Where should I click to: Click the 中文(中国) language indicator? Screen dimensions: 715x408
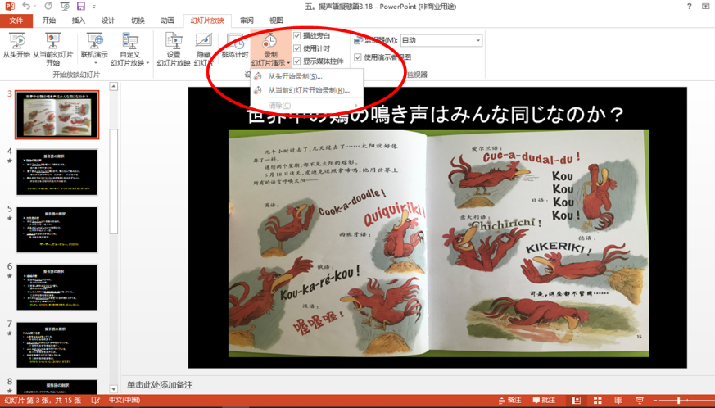click(x=124, y=401)
